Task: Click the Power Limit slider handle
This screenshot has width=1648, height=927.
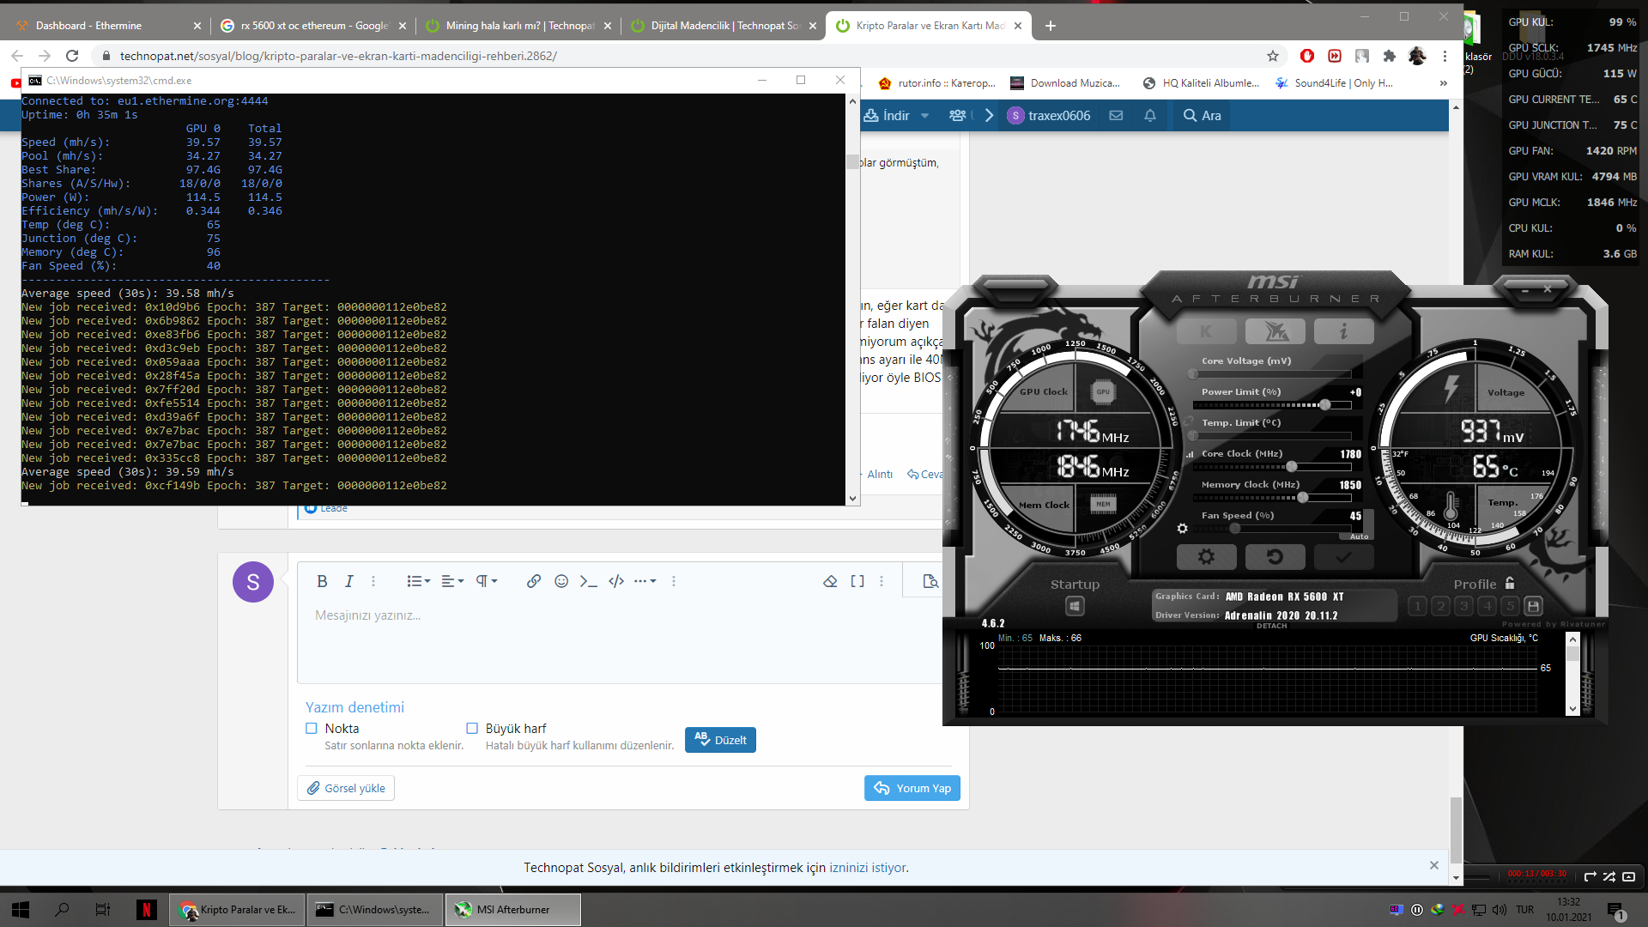Action: tap(1324, 404)
